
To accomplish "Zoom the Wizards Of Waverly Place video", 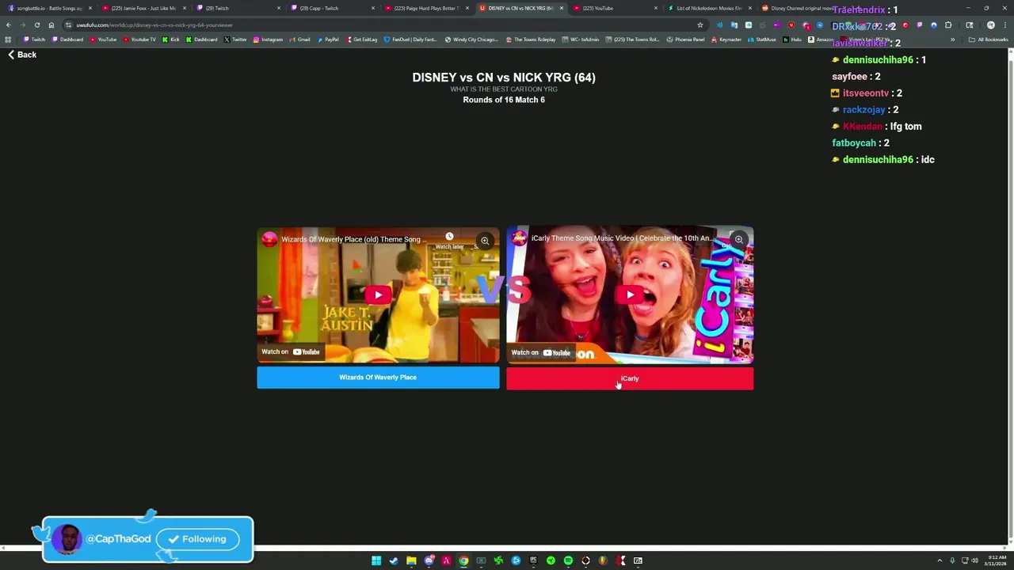I will pyautogui.click(x=485, y=241).
